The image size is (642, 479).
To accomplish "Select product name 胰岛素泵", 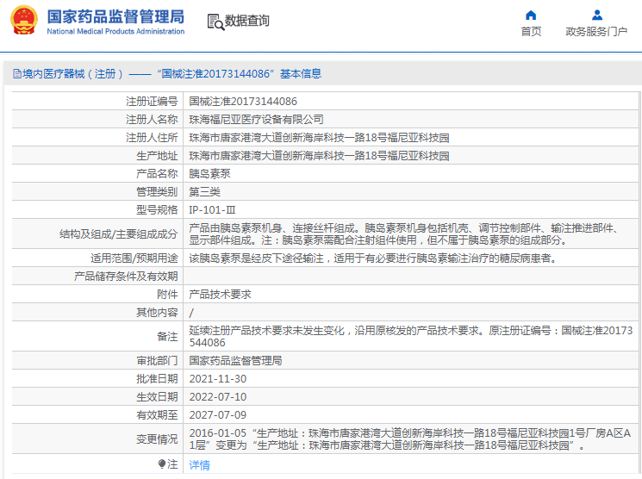I will point(209,173).
